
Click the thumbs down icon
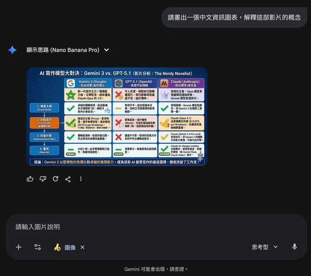tap(42, 179)
